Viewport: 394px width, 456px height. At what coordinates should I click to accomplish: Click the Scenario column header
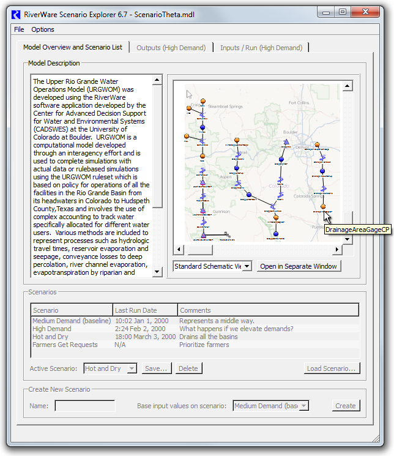pos(72,310)
